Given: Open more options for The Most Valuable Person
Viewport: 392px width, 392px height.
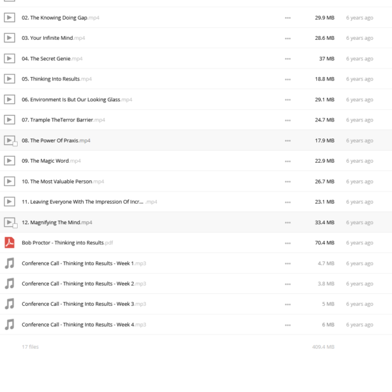Looking at the screenshot, I should (x=287, y=182).
